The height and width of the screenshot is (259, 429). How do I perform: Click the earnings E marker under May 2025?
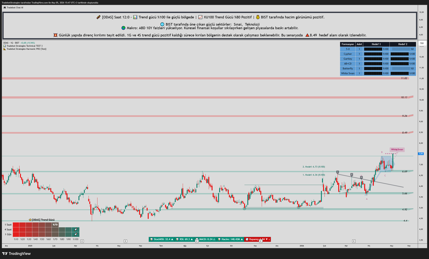click(x=125, y=241)
